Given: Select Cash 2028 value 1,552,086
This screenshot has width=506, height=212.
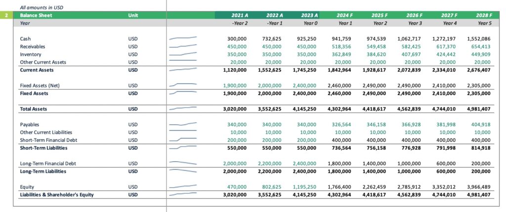Looking at the screenshot, I should click(x=479, y=38).
